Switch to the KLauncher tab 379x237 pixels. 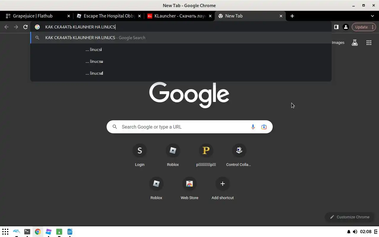[179, 16]
